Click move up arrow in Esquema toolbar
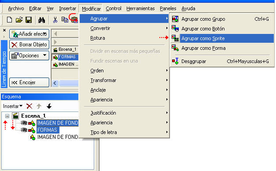This screenshot has height=171, width=276. tap(39, 106)
